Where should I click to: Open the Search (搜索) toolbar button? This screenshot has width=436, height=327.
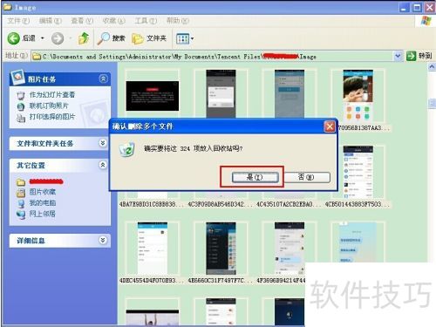click(x=112, y=38)
